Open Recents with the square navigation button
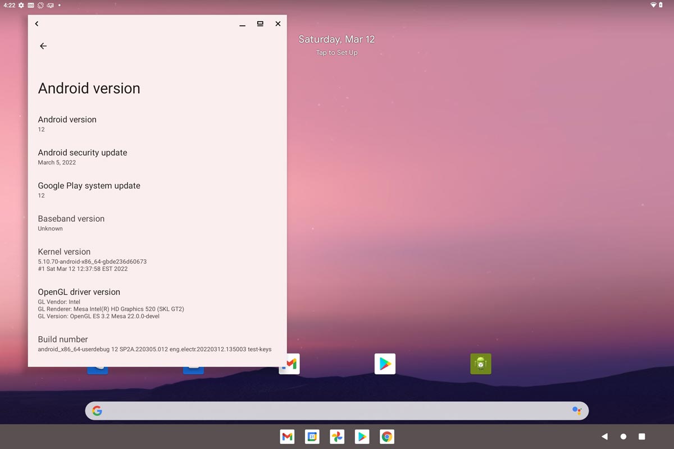 point(641,437)
